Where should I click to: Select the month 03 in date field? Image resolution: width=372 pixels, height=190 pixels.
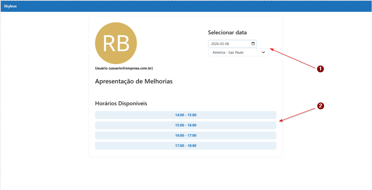point(223,44)
